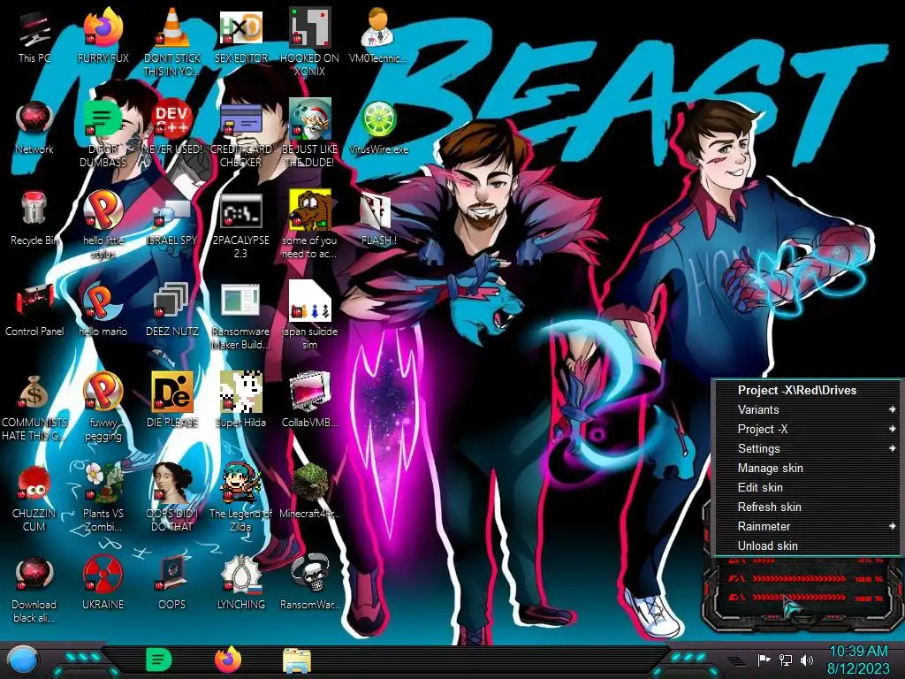This screenshot has height=679, width=905.
Task: Launch the DIE PLEASE shortcut
Action: 171,401
